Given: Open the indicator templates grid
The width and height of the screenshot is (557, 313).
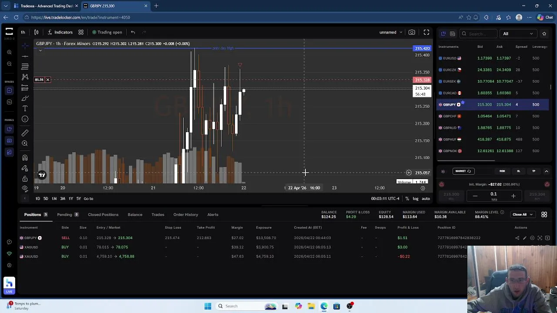Looking at the screenshot, I should click(x=81, y=32).
